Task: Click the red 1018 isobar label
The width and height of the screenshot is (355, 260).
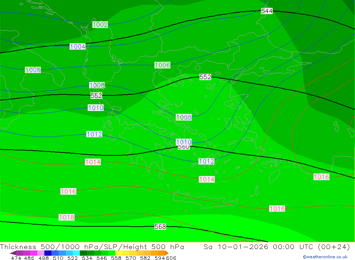Action: (67, 217)
